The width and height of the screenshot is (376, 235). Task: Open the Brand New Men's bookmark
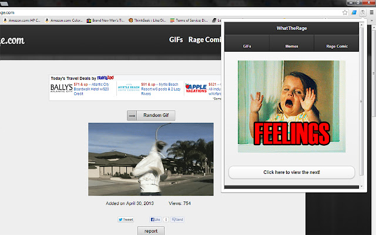coord(105,20)
